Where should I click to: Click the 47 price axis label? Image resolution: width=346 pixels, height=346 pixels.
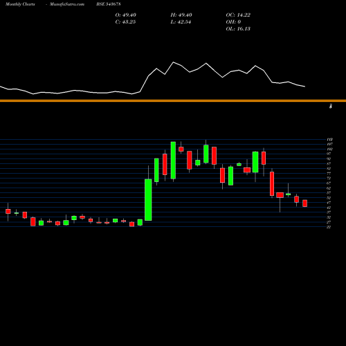pos(329,203)
